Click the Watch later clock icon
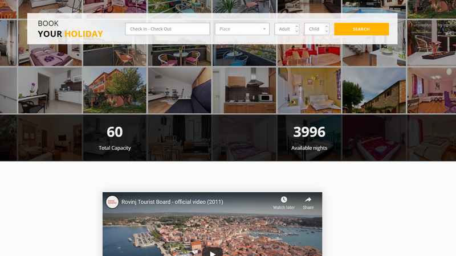456x256 pixels. (x=283, y=200)
